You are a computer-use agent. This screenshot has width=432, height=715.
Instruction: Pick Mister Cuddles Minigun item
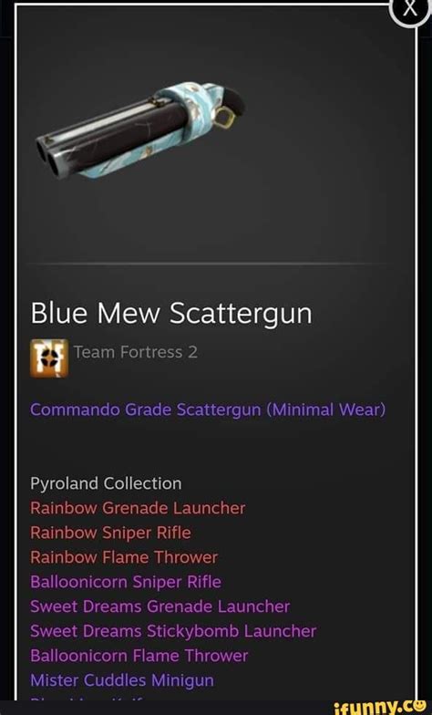pos(122,680)
